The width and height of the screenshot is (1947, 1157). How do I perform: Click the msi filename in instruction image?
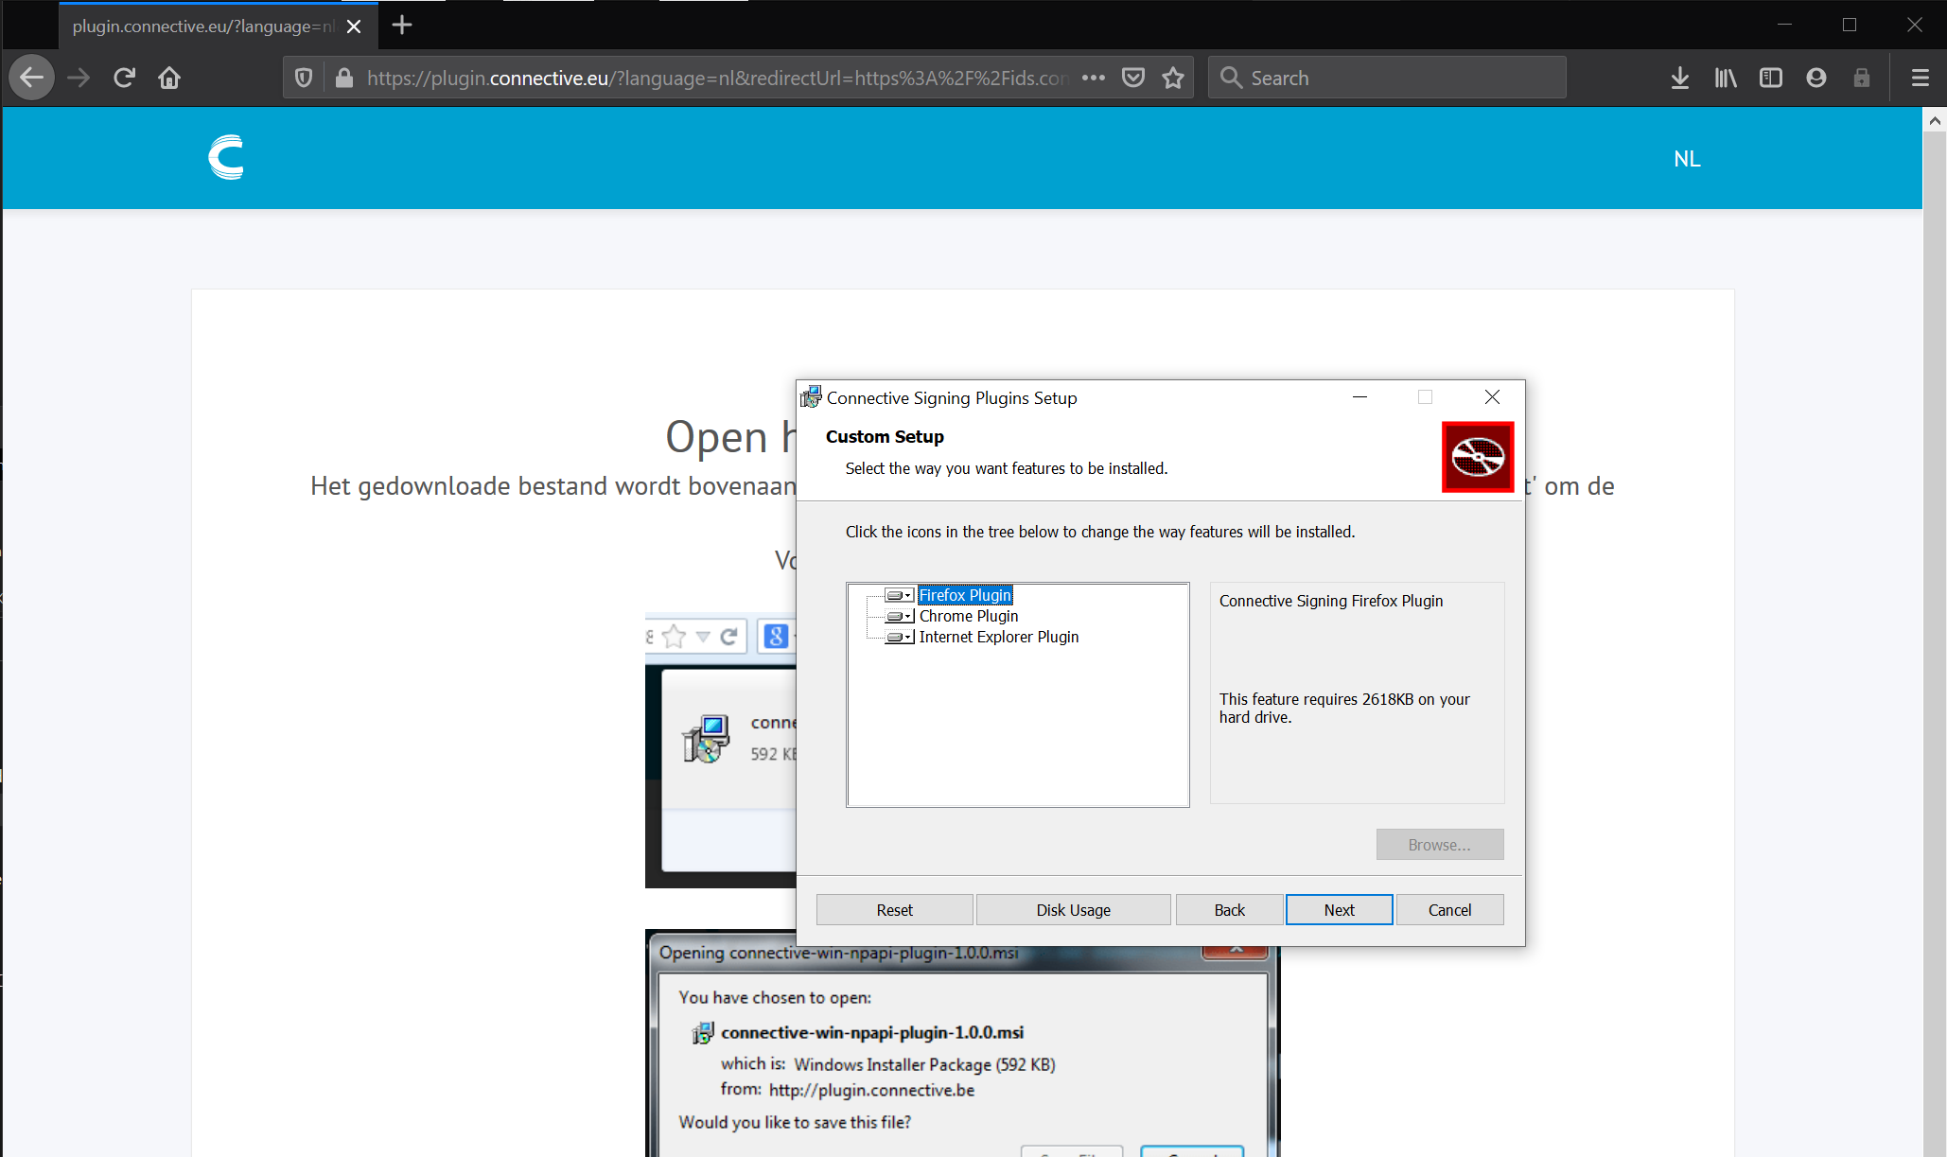click(x=872, y=1032)
